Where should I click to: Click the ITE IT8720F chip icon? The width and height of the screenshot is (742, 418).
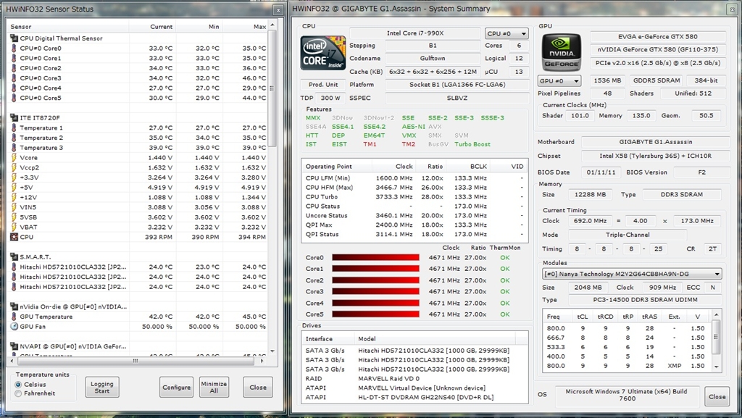[14, 117]
